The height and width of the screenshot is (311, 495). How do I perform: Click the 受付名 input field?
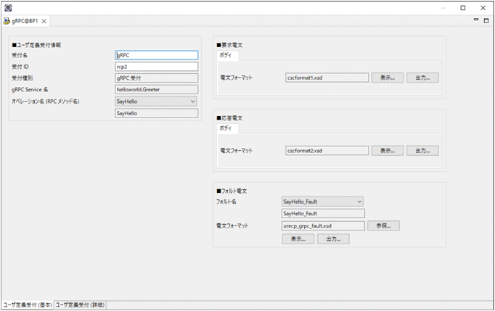(x=156, y=54)
